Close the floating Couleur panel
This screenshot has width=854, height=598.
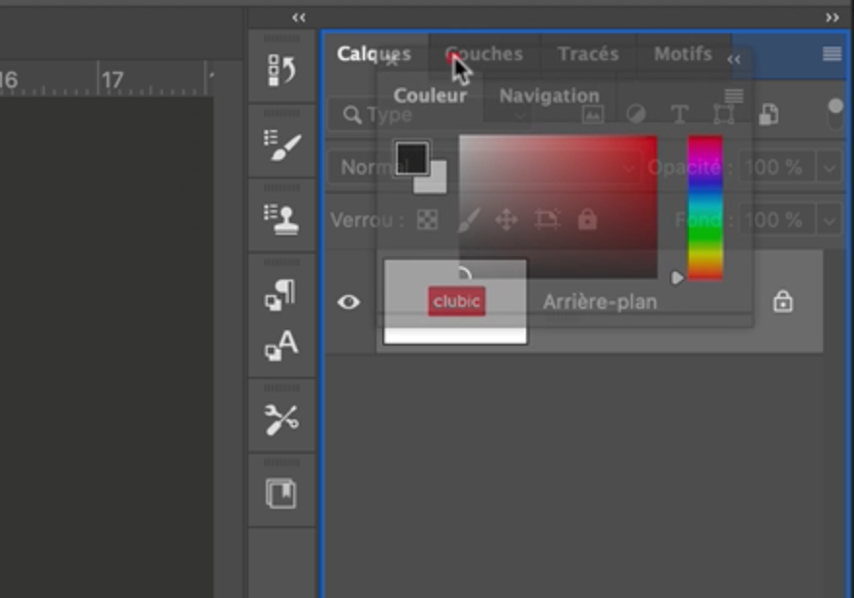(392, 60)
